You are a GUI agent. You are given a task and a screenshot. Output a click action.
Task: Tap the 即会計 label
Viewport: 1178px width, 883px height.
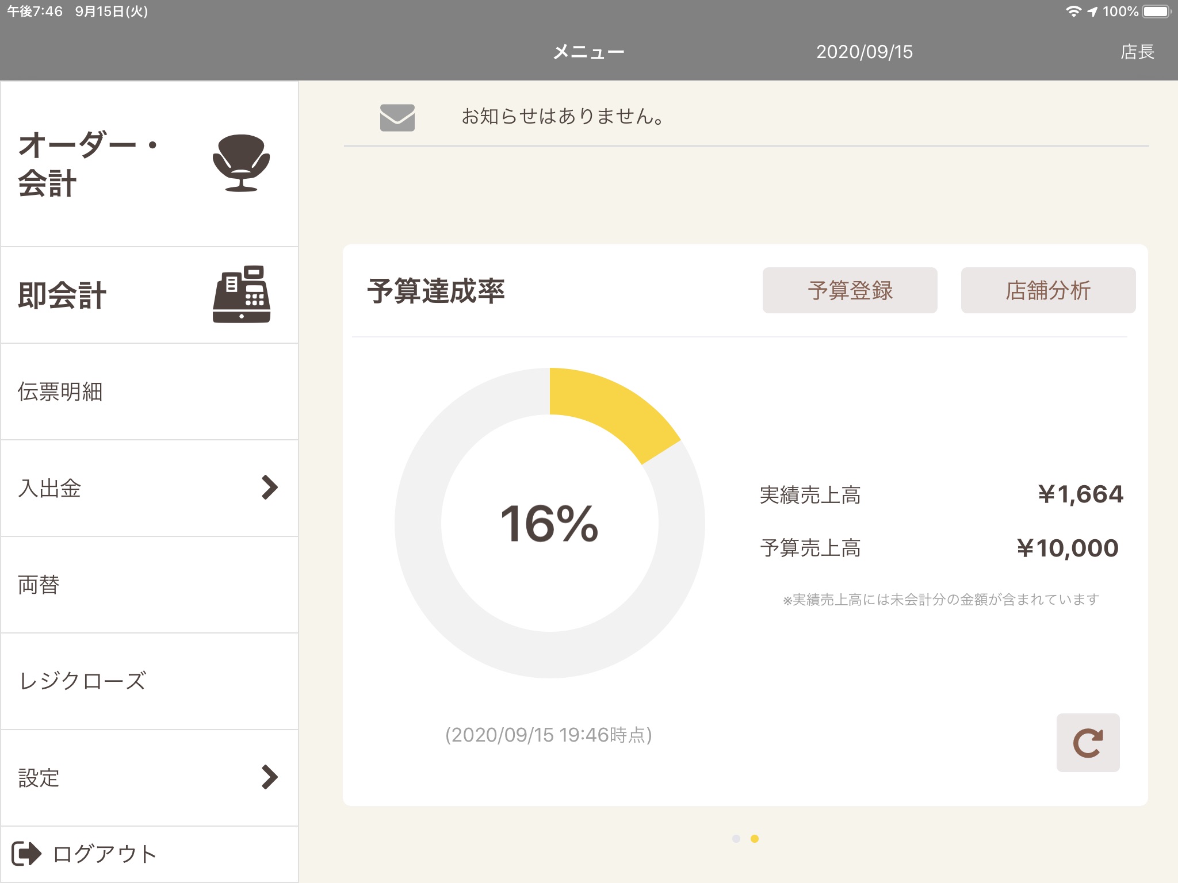point(62,295)
